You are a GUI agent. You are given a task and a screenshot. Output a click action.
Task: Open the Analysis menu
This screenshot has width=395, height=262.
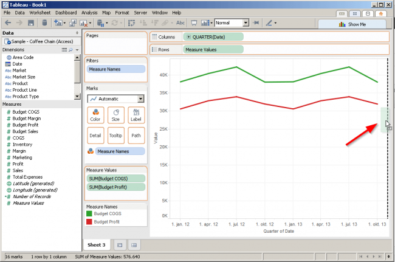[x=89, y=13]
